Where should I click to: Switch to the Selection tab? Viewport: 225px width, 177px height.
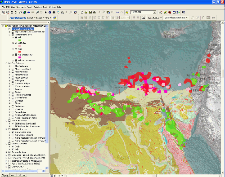(22, 175)
